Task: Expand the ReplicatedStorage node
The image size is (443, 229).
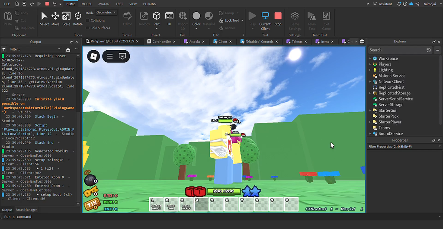Action: pyautogui.click(x=370, y=93)
